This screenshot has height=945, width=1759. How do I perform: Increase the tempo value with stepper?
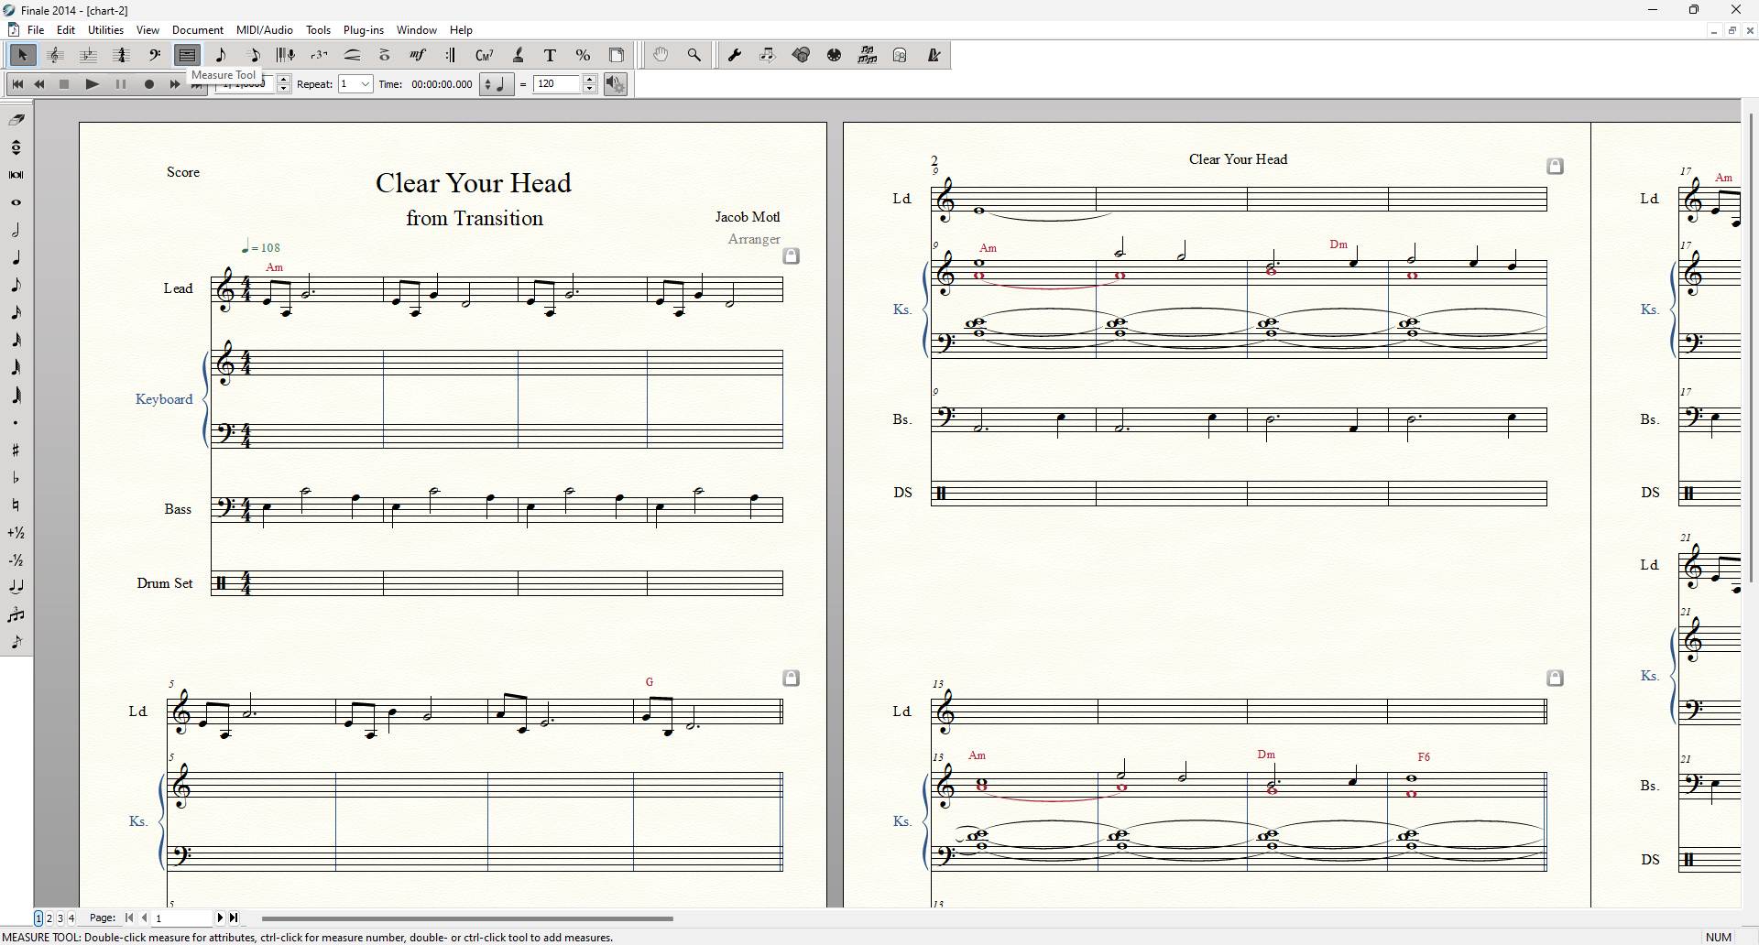tap(590, 80)
